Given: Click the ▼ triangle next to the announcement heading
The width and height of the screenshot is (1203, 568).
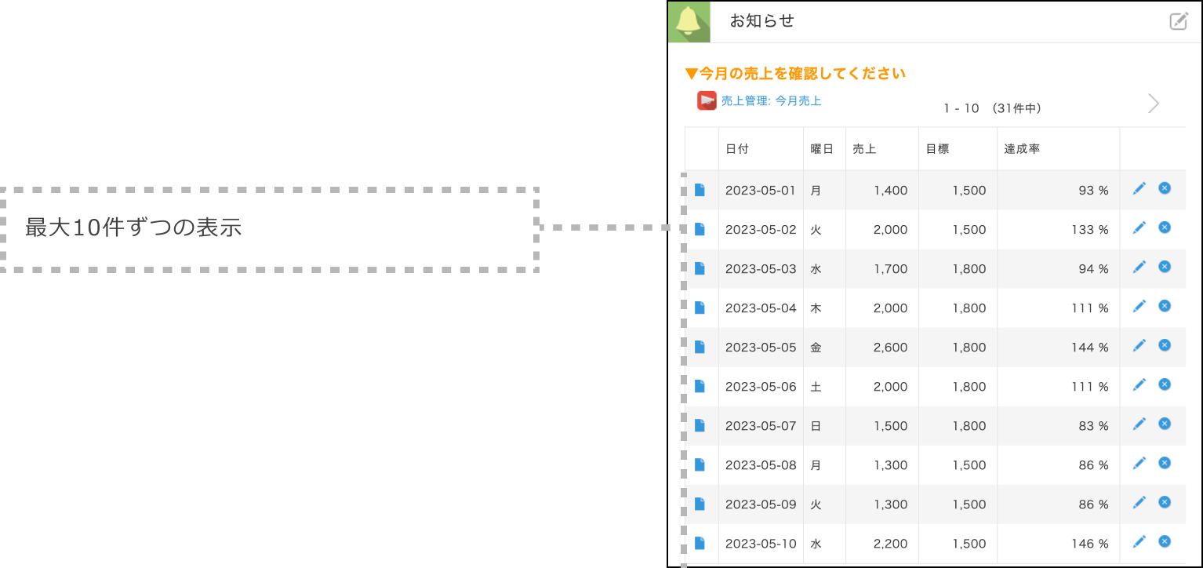Looking at the screenshot, I should coord(691,72).
